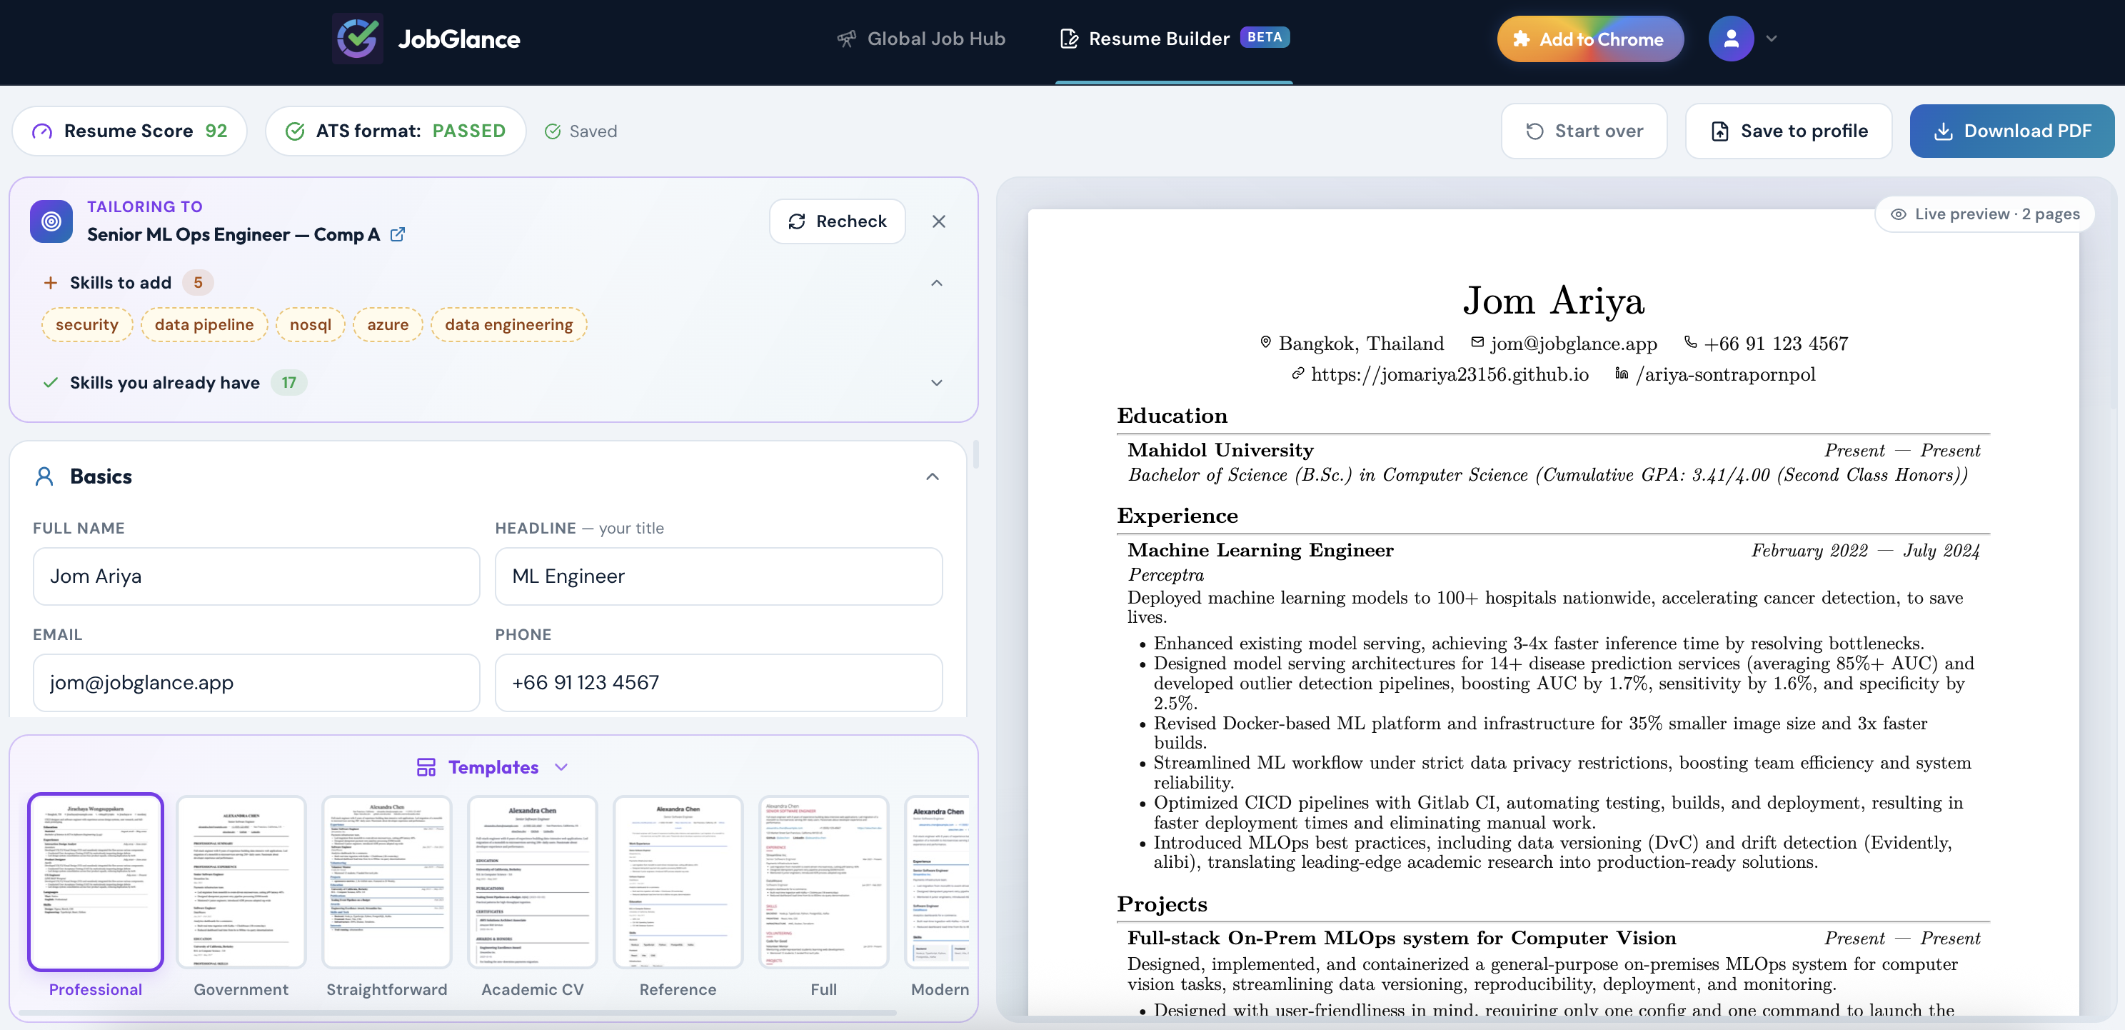Select the Academic CV template thumbnail

click(532, 881)
